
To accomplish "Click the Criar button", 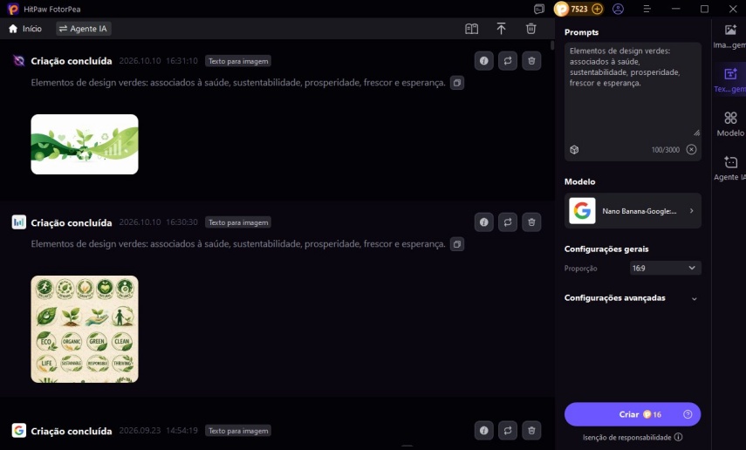I will click(x=633, y=414).
